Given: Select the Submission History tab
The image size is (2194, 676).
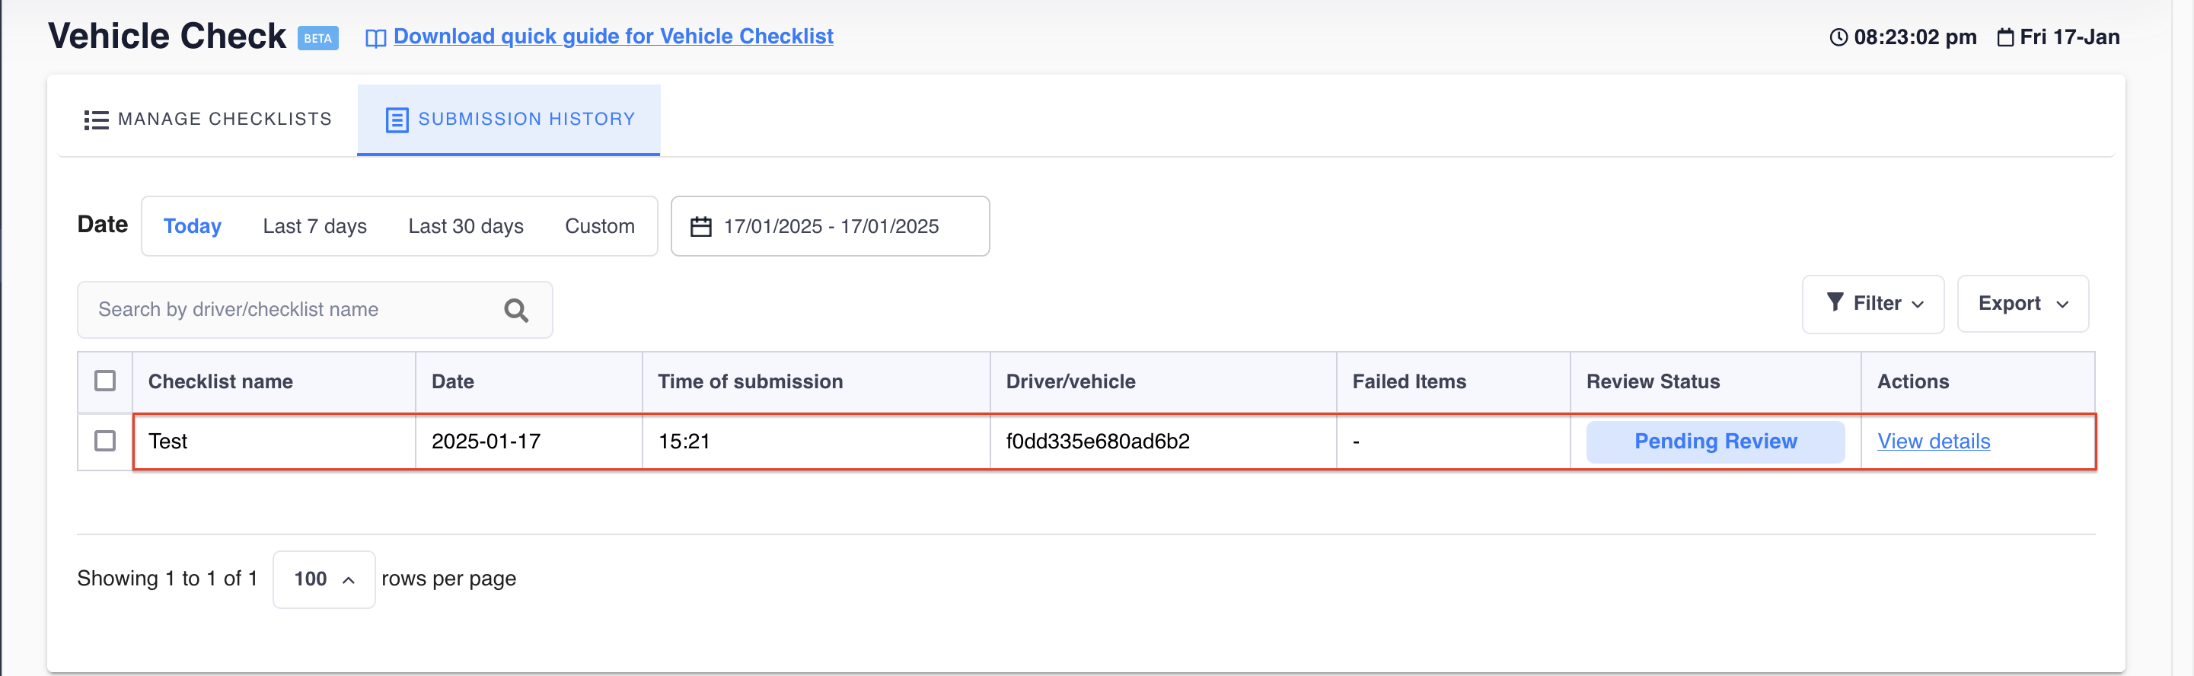Looking at the screenshot, I should pyautogui.click(x=509, y=120).
